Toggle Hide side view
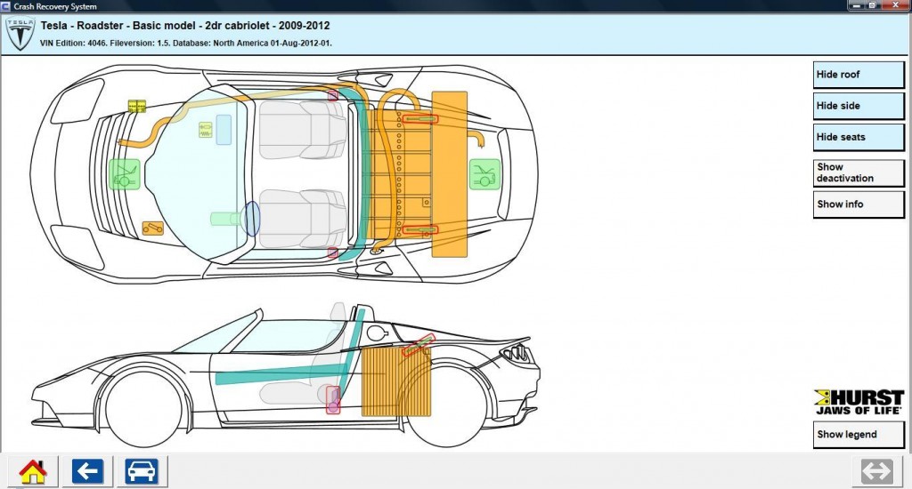 point(859,106)
